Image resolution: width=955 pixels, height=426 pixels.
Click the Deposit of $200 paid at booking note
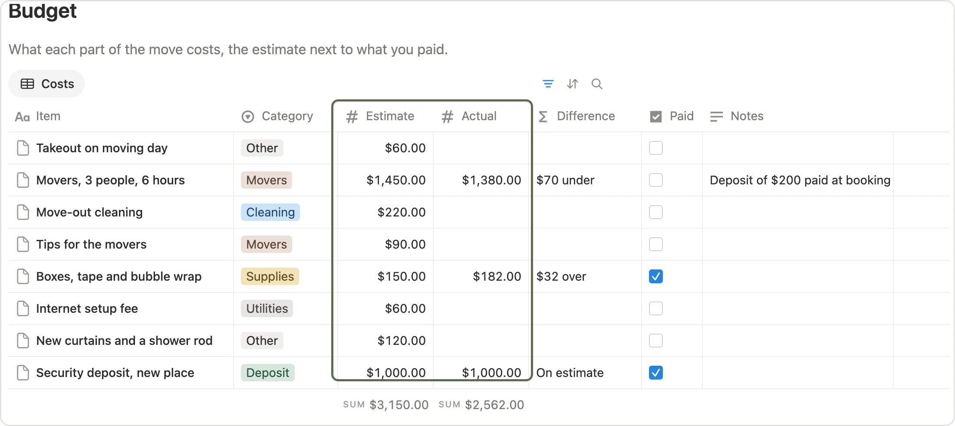800,180
